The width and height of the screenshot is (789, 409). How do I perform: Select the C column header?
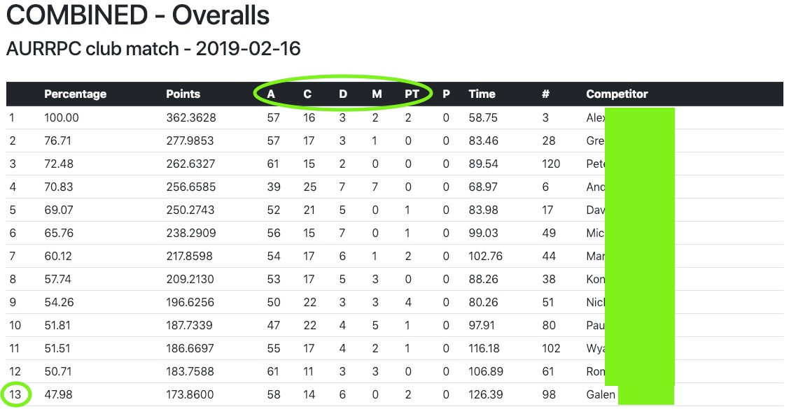(x=307, y=94)
